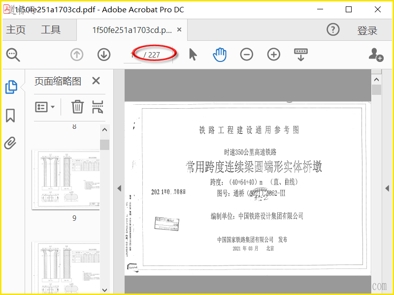Image resolution: width=394 pixels, height=295 pixels.
Task: Click the share with others person icon
Action: tap(376, 55)
